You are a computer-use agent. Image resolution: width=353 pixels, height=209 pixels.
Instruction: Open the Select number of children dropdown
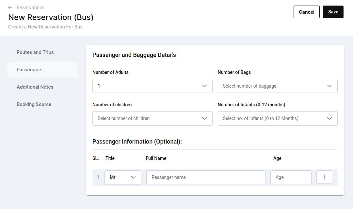coord(152,118)
